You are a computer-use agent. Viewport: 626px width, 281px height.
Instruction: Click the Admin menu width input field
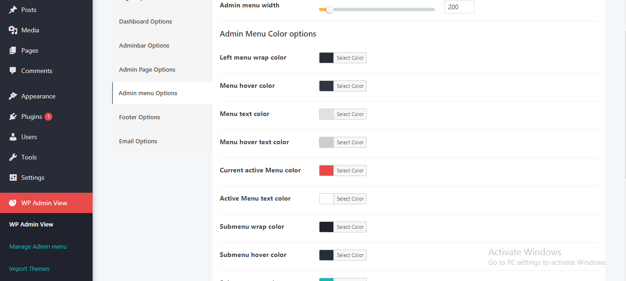(459, 7)
